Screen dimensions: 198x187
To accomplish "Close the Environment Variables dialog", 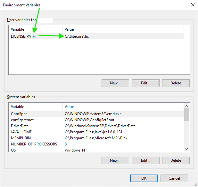I will [193, 5].
